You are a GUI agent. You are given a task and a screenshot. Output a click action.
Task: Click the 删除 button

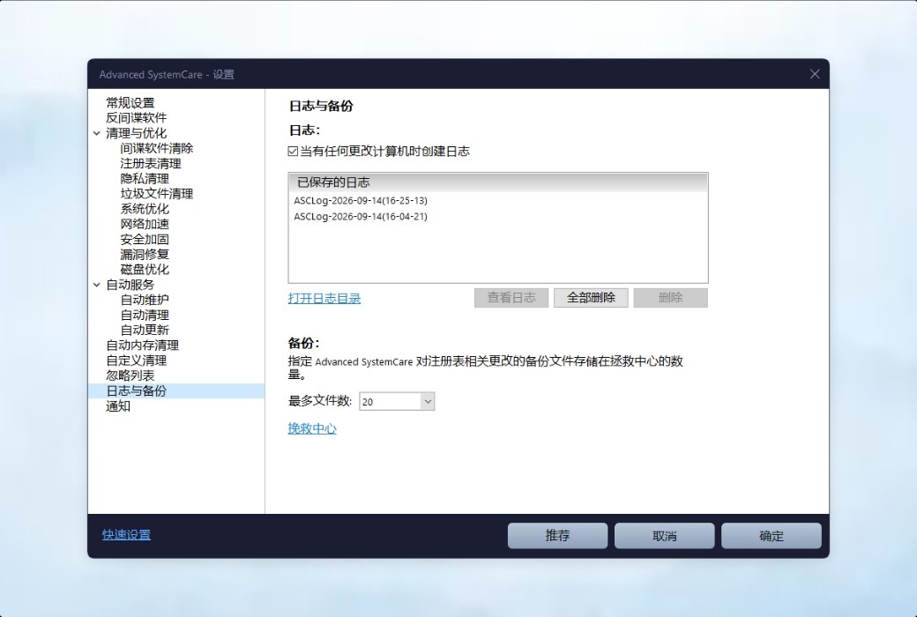point(671,298)
